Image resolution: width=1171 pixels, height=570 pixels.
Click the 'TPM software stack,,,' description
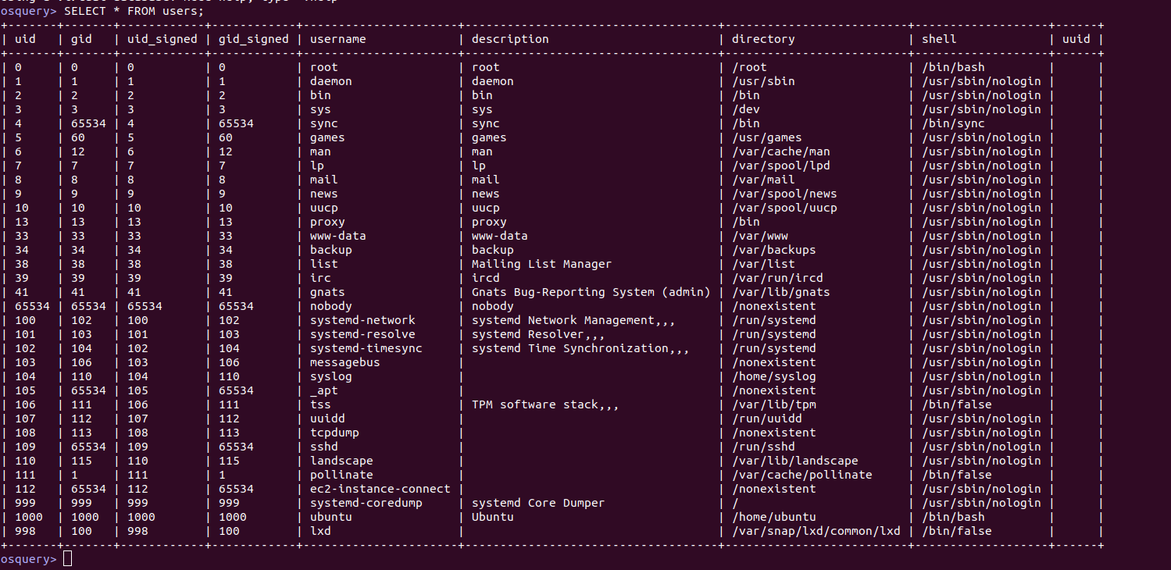(545, 404)
